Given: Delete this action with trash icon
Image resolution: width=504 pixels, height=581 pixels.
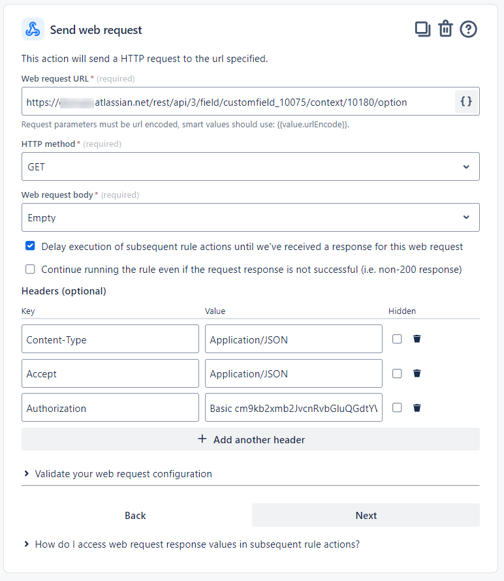Looking at the screenshot, I should pyautogui.click(x=445, y=29).
